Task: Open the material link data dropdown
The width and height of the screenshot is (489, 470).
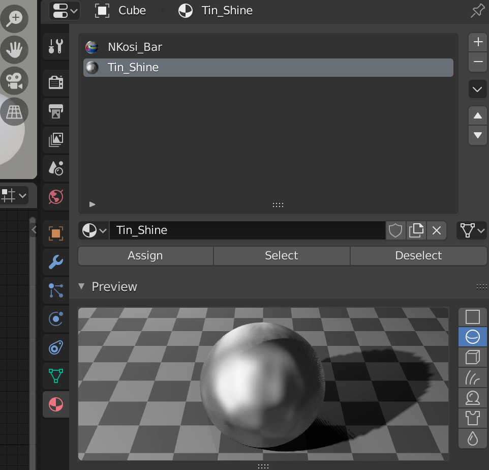Action: pyautogui.click(x=472, y=230)
